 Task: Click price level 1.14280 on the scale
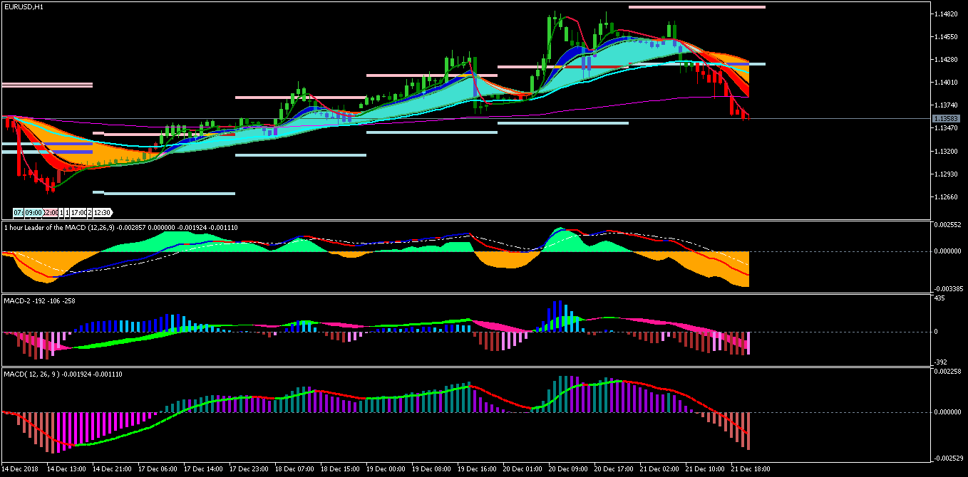point(946,60)
